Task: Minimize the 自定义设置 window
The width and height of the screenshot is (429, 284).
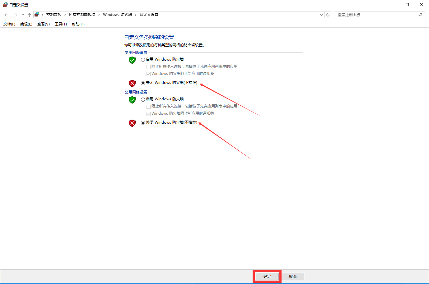Action: pyautogui.click(x=393, y=5)
